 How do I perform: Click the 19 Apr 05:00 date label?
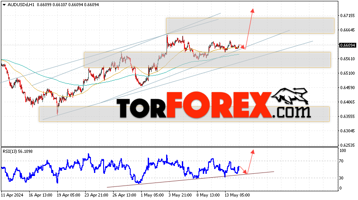(69, 195)
